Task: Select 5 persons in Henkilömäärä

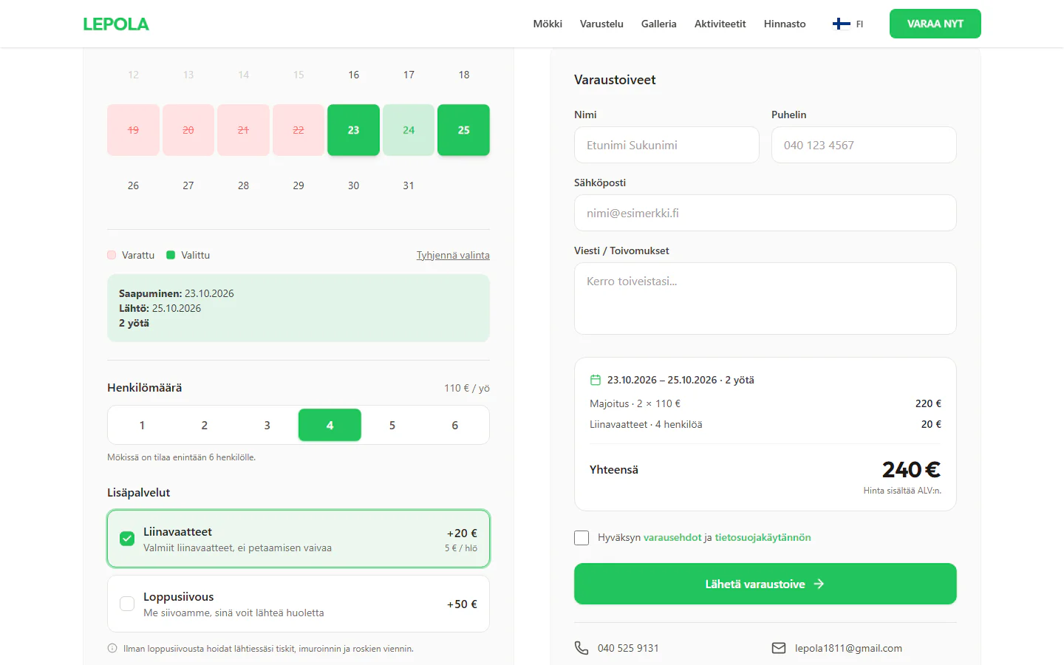Action: pos(392,426)
